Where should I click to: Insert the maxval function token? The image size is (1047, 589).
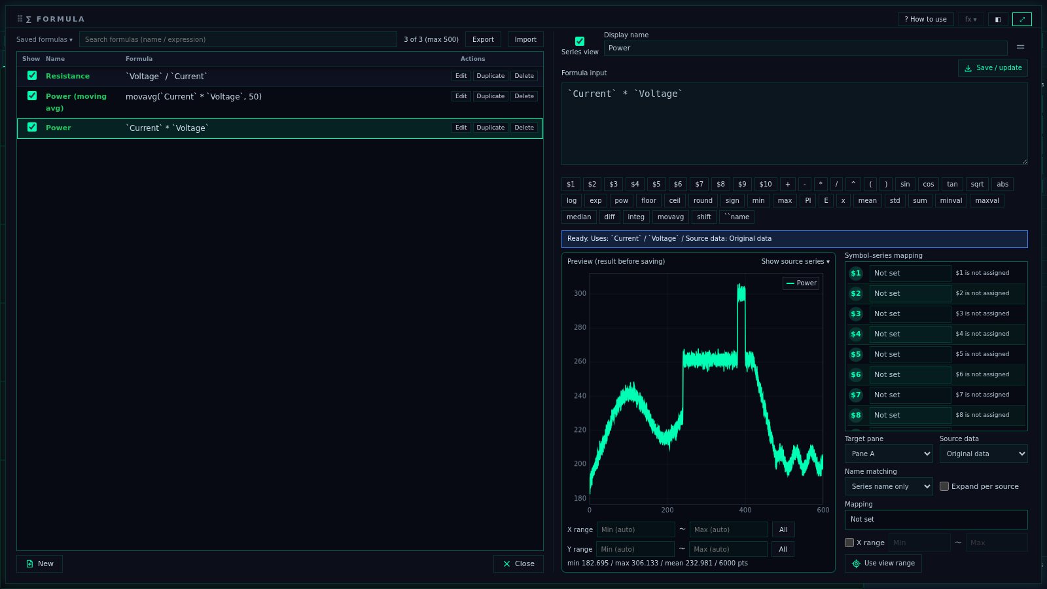pyautogui.click(x=987, y=201)
